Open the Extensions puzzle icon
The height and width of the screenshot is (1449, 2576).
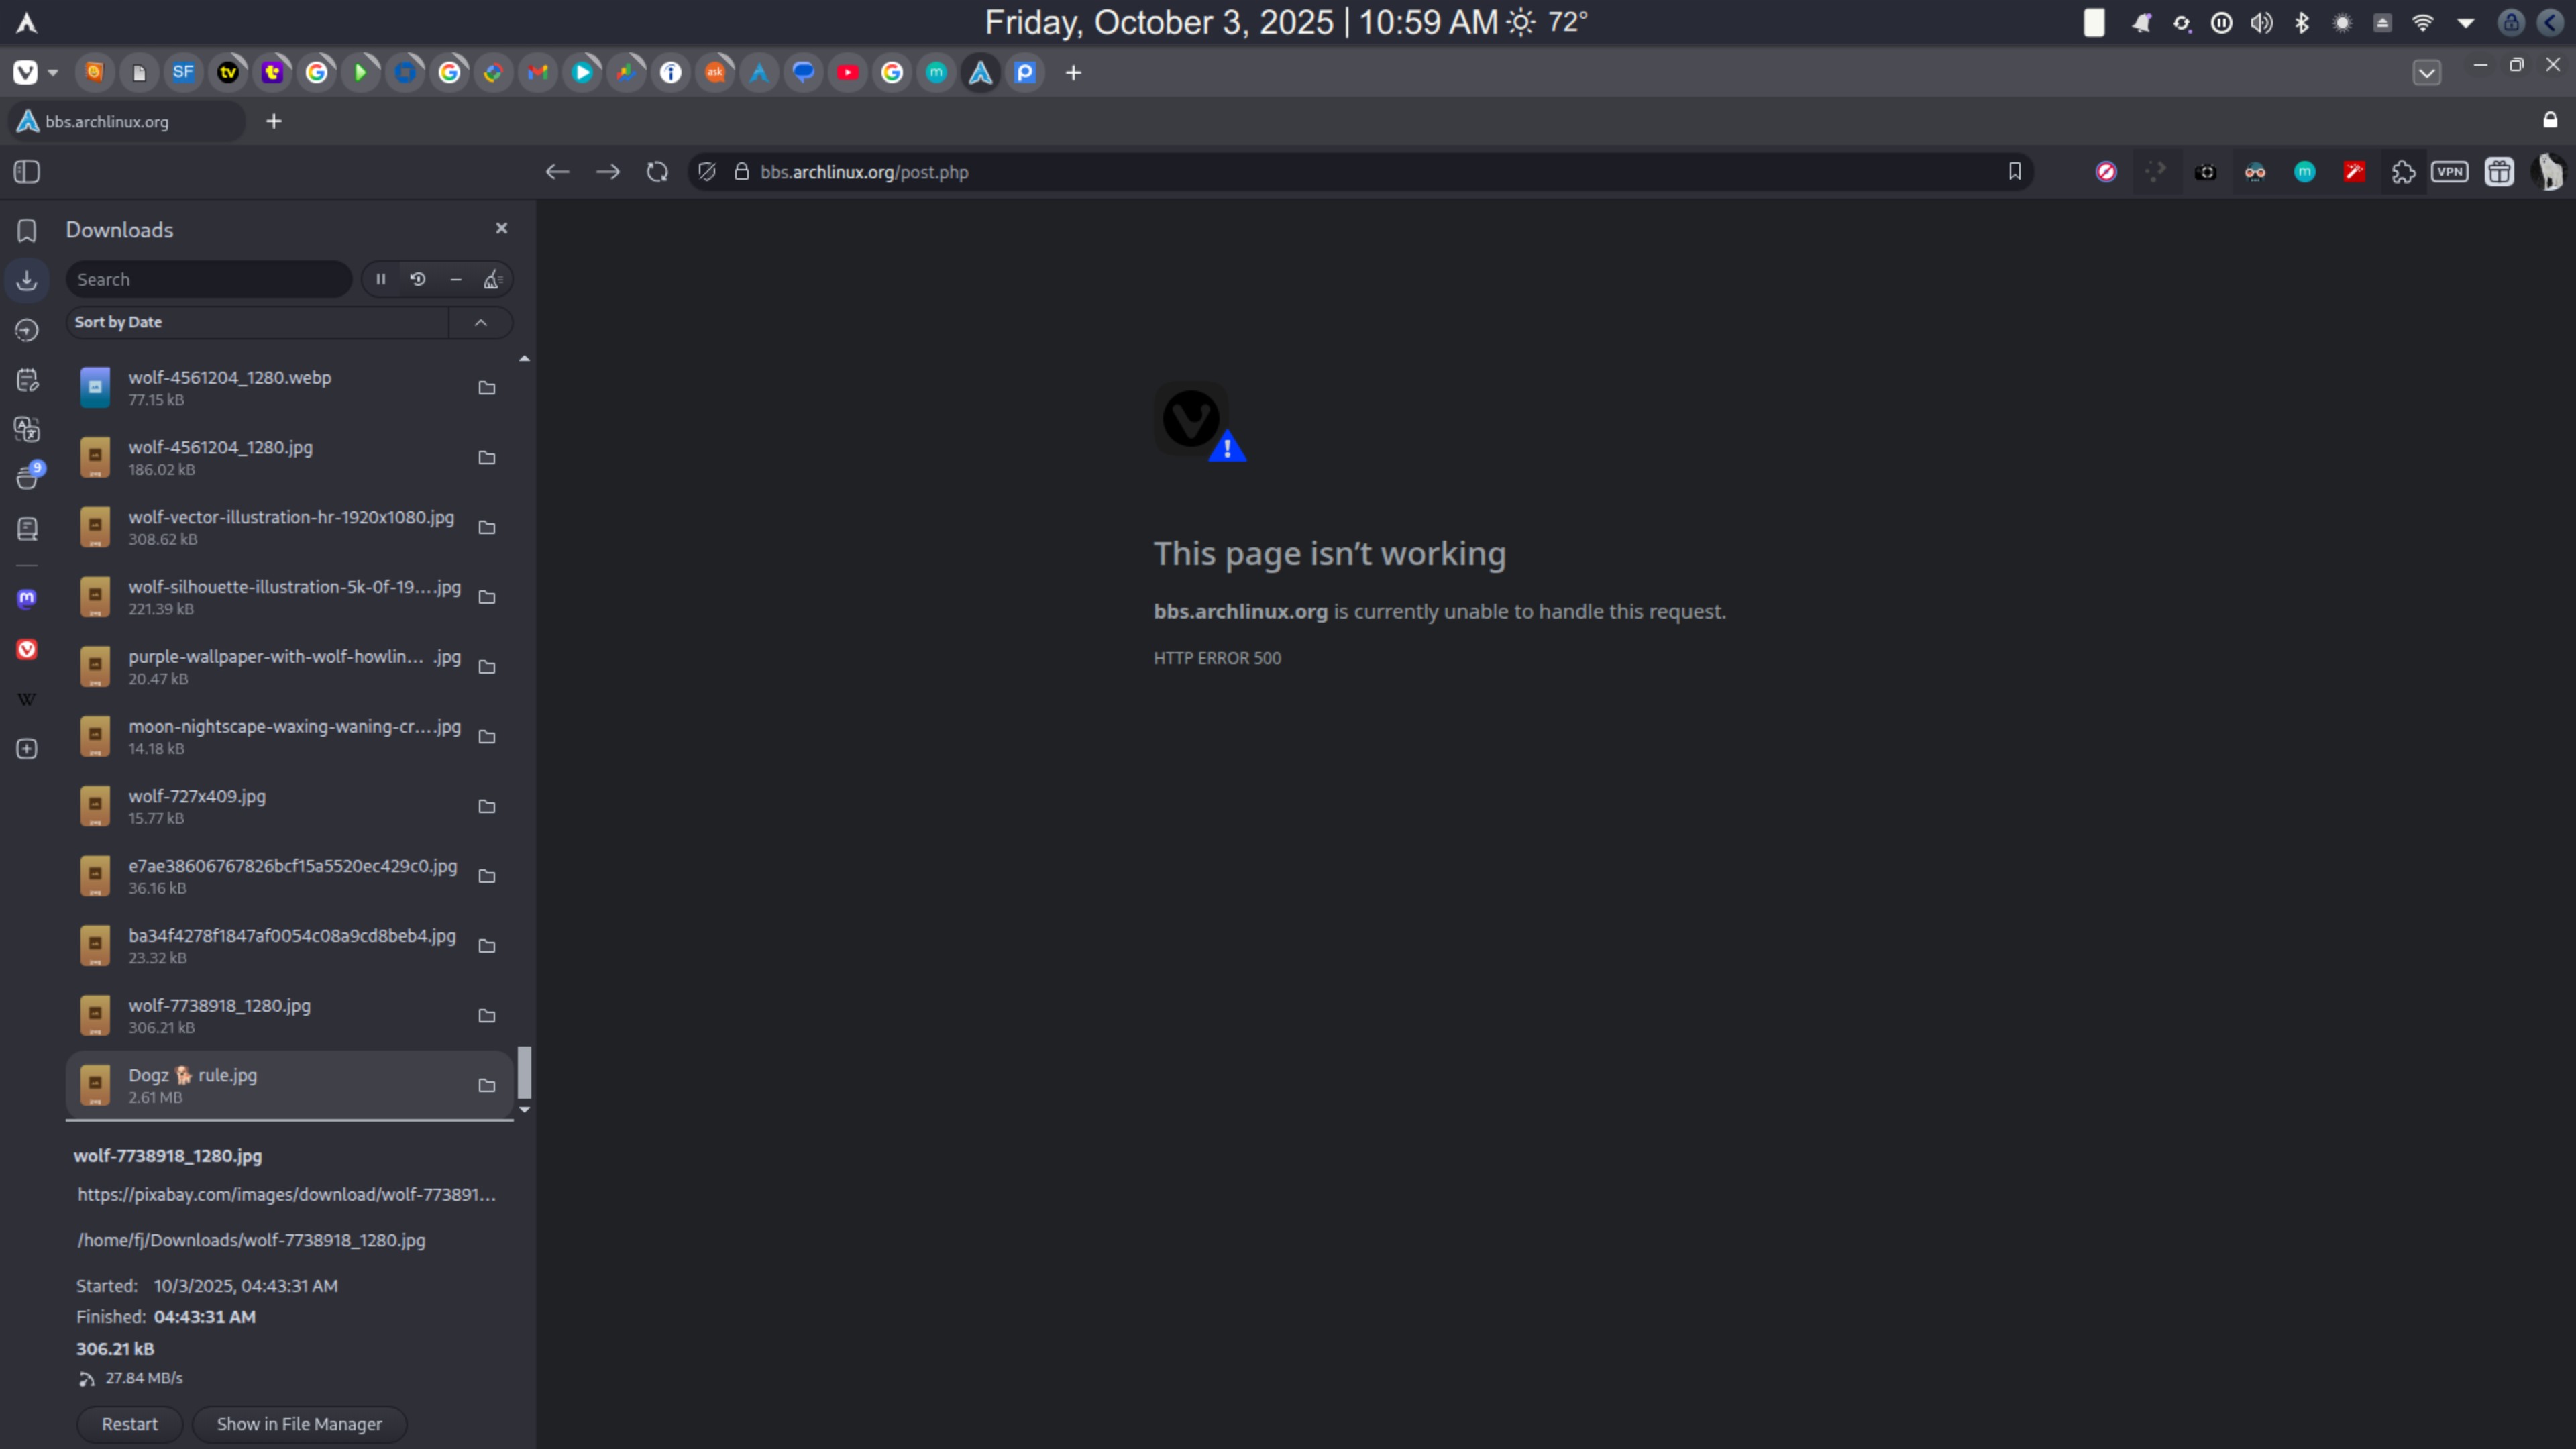point(2403,172)
